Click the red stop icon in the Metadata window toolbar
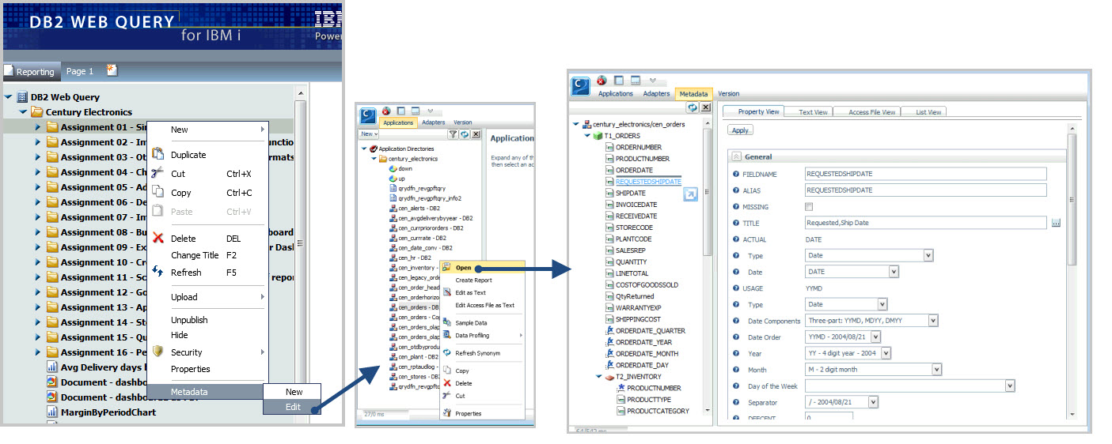The height and width of the screenshot is (444, 1112). pos(602,81)
